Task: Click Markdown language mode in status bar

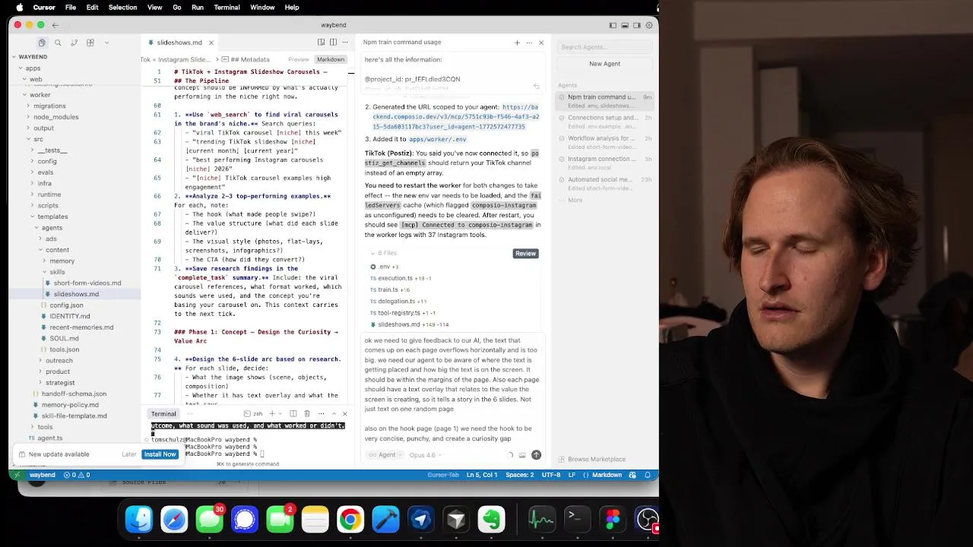Action: [x=607, y=475]
